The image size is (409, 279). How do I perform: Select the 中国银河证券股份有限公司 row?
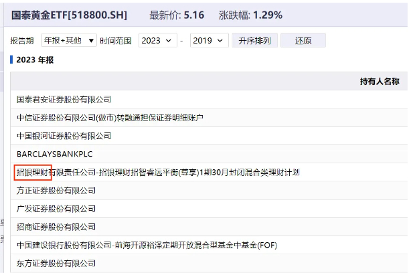coord(209,136)
